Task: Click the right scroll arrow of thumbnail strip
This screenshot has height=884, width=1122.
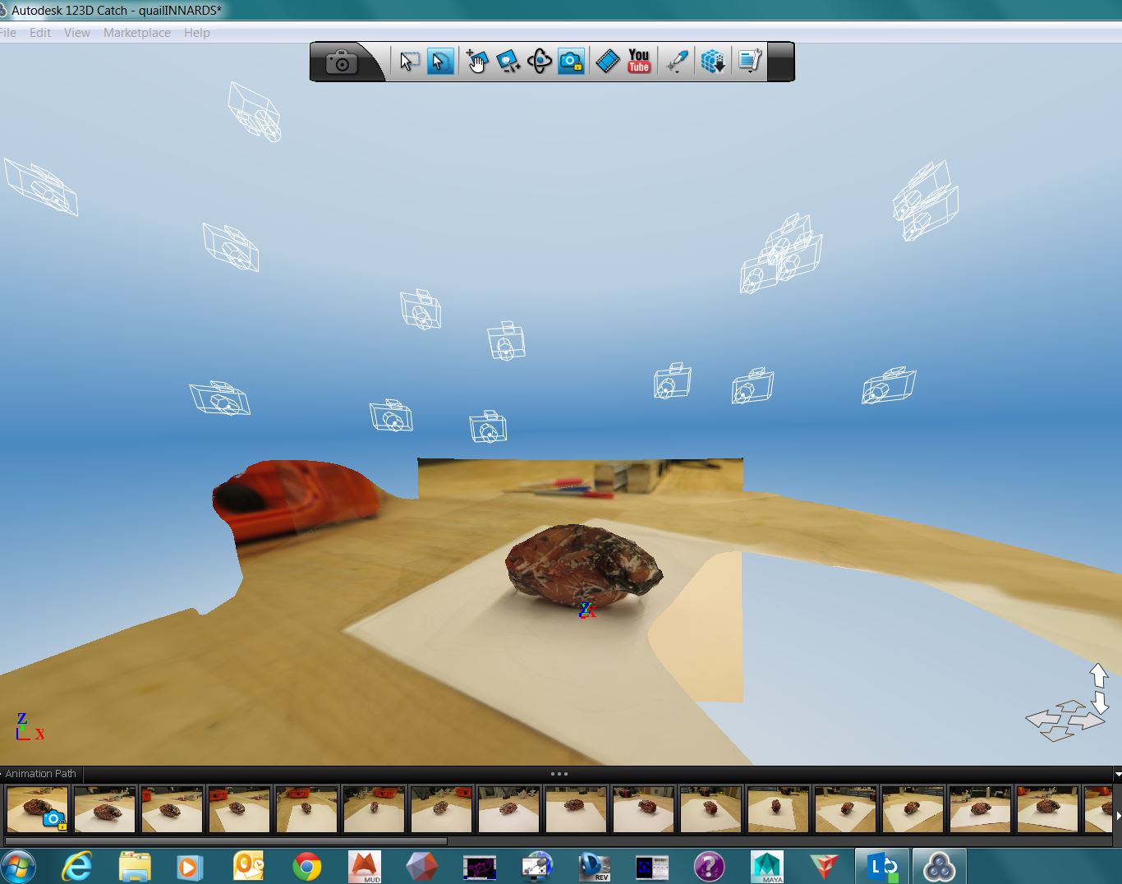Action: (x=1117, y=816)
